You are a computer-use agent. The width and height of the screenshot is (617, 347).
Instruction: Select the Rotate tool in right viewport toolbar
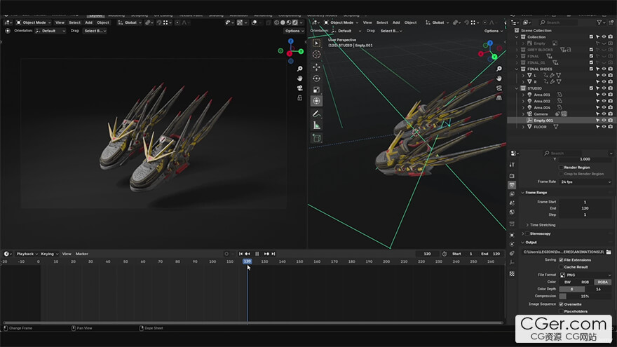316,79
